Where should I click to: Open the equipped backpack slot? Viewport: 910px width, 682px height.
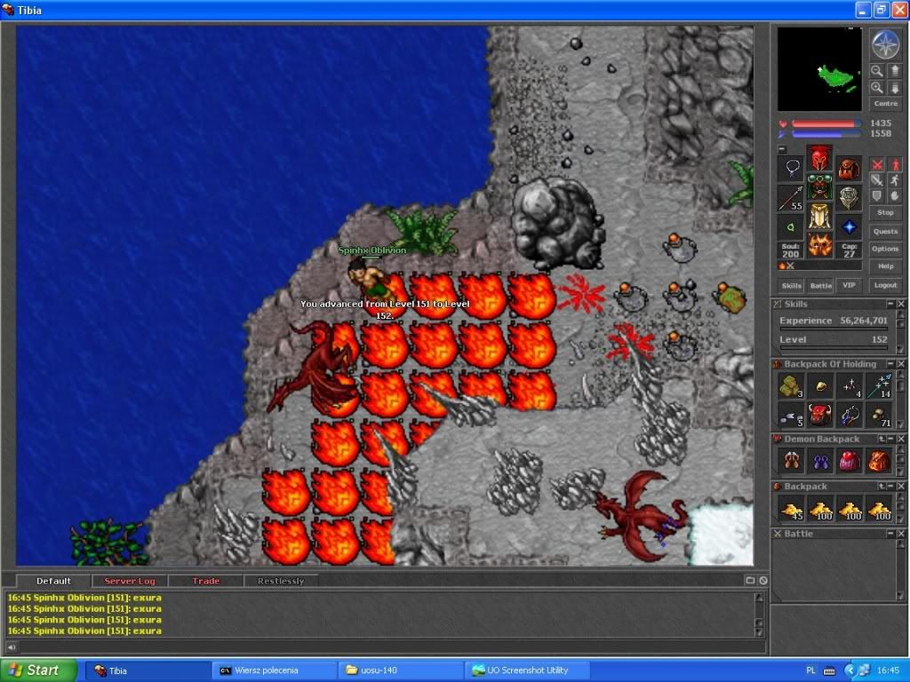tap(849, 168)
